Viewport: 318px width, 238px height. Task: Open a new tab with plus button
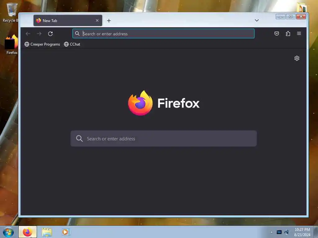point(109,21)
